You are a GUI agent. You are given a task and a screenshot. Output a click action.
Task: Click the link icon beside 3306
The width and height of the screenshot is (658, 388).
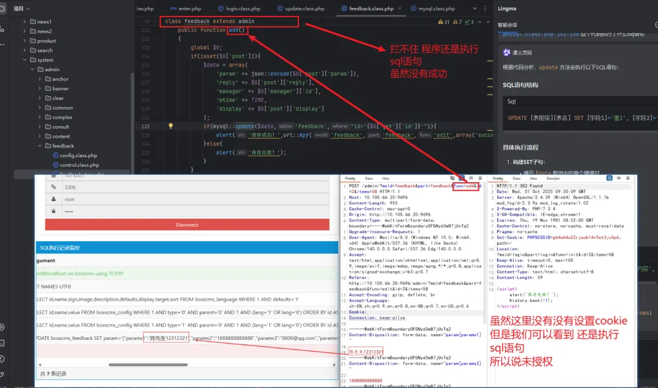click(x=53, y=187)
